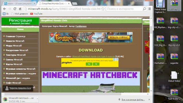183x103 pixels.
Task: Select the Big city v2.2 archive desktop icon
Action: (x=174, y=41)
